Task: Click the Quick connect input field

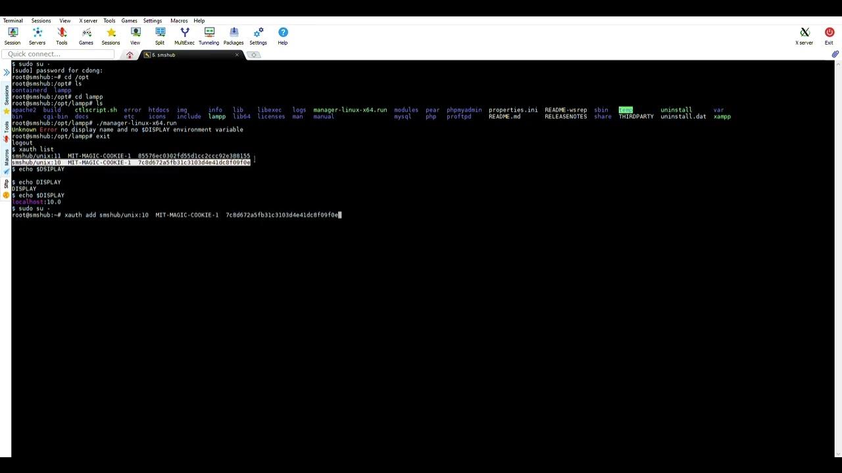Action: click(59, 54)
